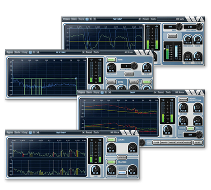
Task: Click the Ratio knob in MR Gate
Action: 198,39
